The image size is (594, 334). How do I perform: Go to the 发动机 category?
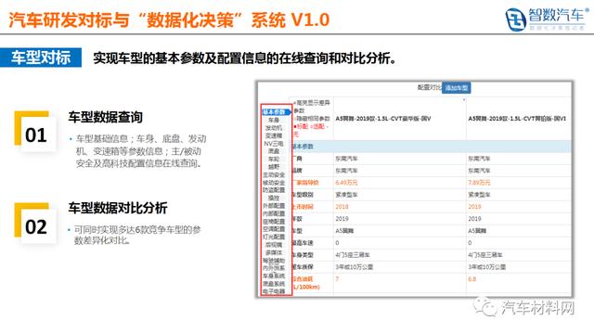pos(274,128)
